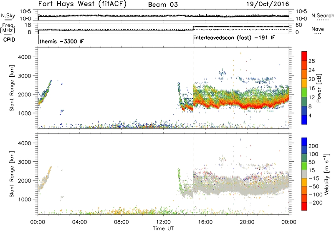The width and height of the screenshot is (334, 231).
Task: Click the date '19/Oct/2016'
Action: [268, 4]
